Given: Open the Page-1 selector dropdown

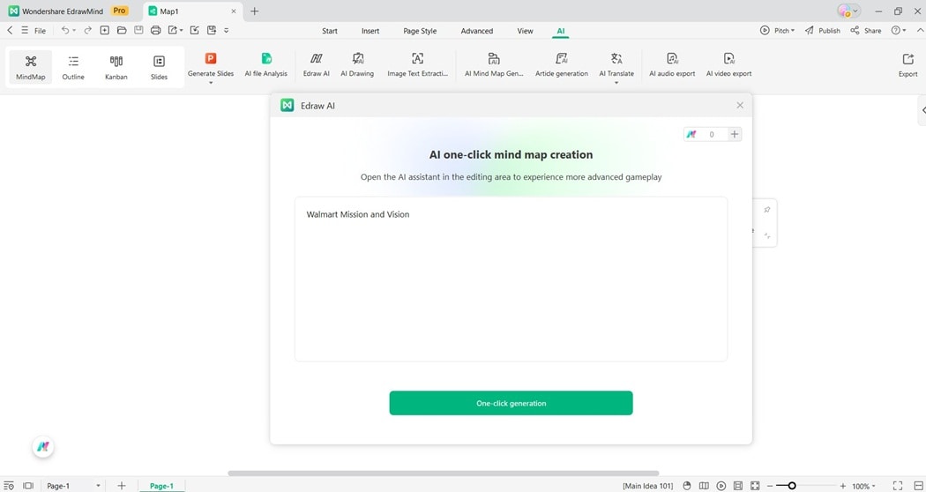Looking at the screenshot, I should (98, 486).
